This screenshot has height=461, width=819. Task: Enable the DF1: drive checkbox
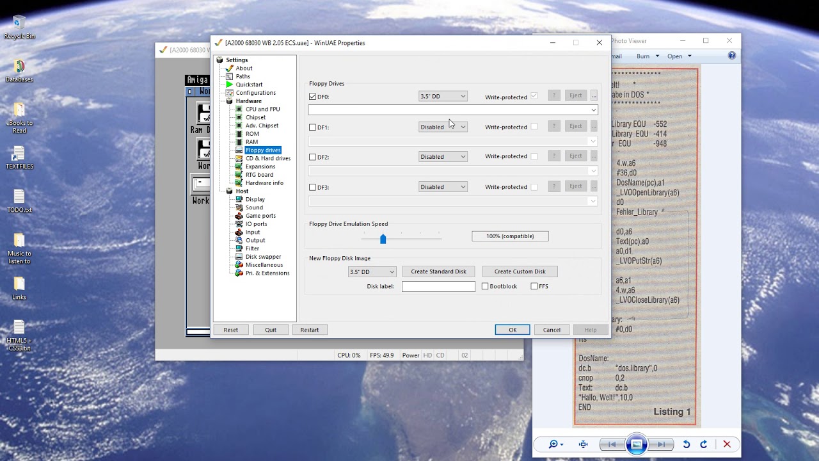tap(312, 127)
